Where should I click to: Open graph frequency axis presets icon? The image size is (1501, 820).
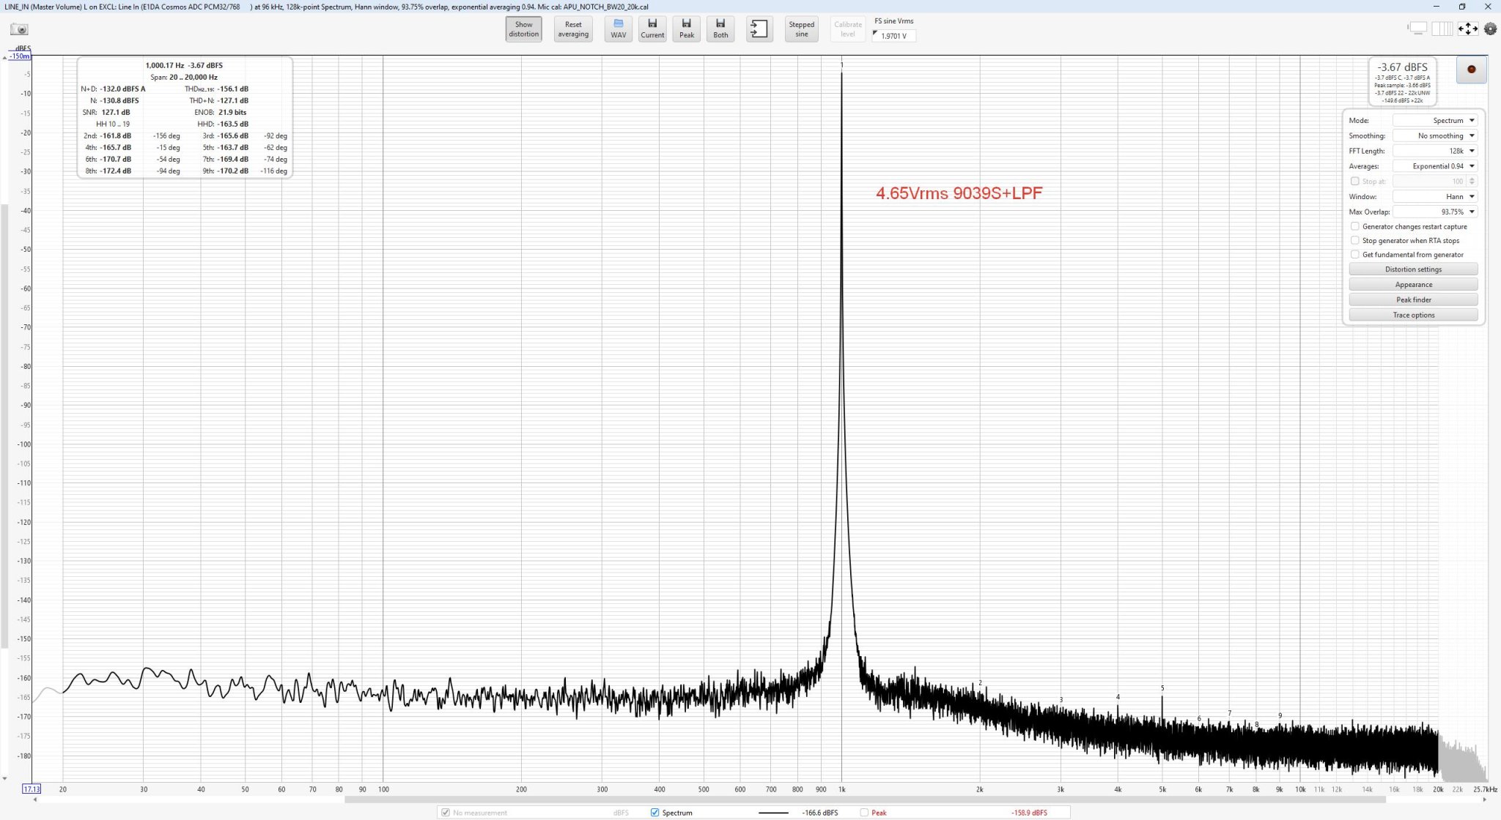click(x=1442, y=29)
